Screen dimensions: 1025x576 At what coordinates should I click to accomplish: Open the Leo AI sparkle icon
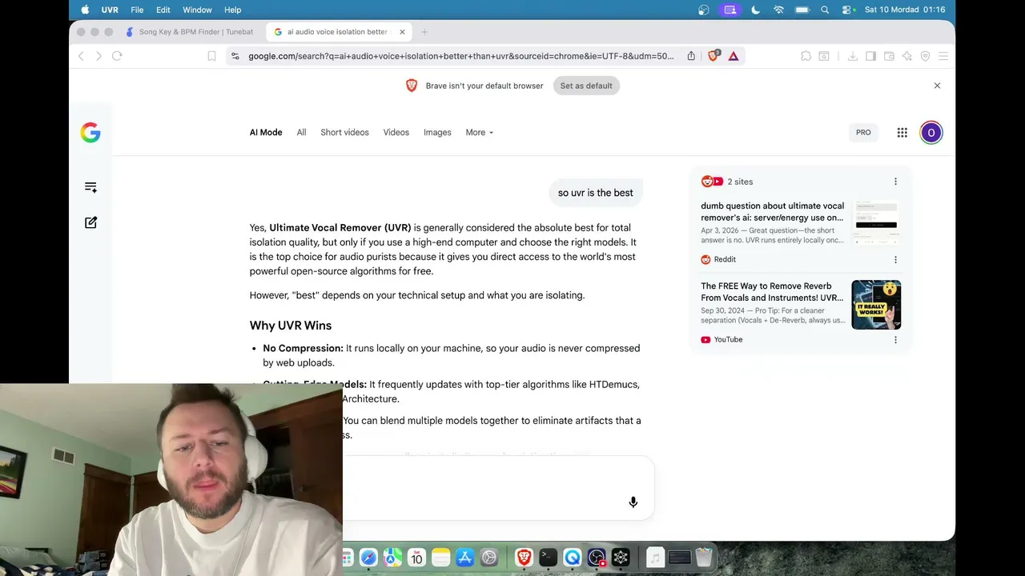pyautogui.click(x=907, y=56)
